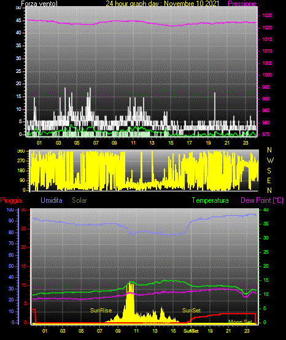The width and height of the screenshot is (286, 340).
Task: Click the SunRise marker text
Action: [x=101, y=311]
